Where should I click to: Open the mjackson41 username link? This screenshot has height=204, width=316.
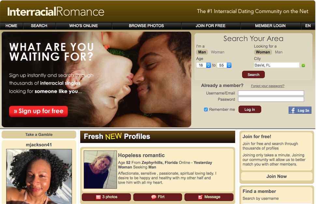pyautogui.click(x=39, y=145)
